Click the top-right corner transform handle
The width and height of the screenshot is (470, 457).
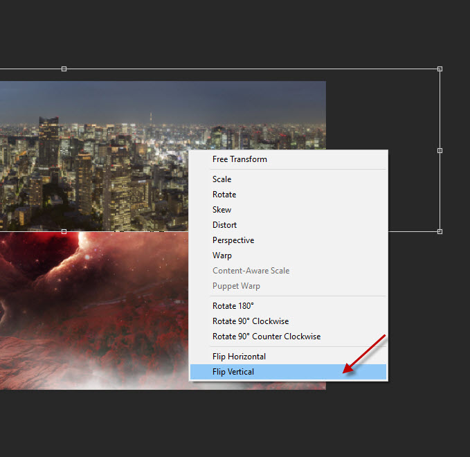click(440, 69)
